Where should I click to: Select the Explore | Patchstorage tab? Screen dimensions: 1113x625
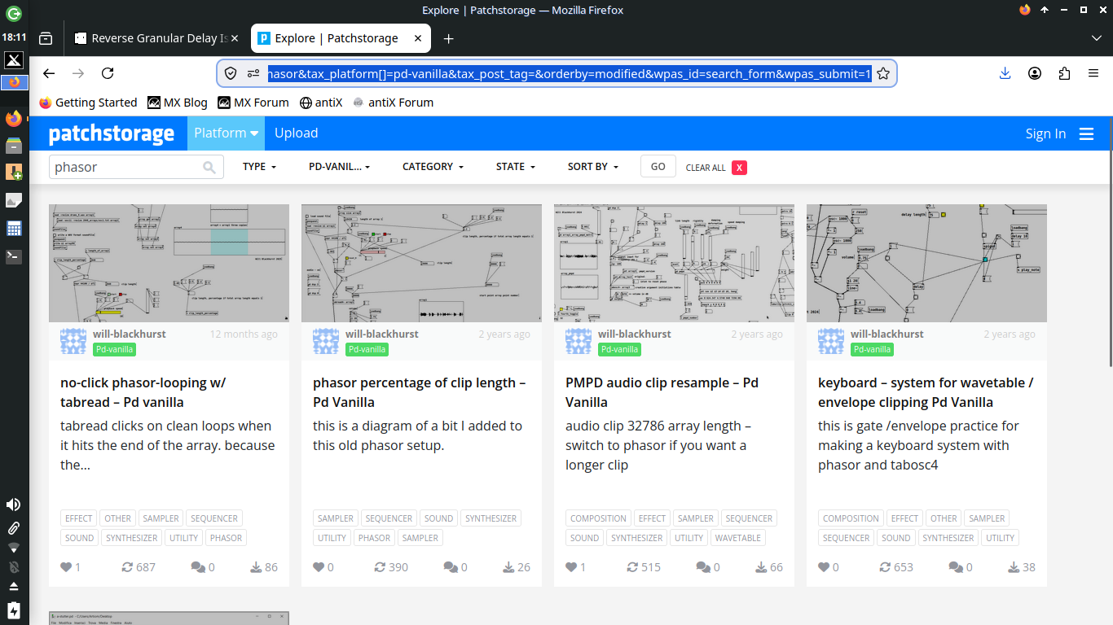click(x=341, y=38)
